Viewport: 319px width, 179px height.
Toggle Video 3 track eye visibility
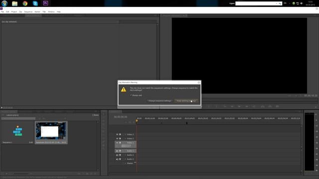(x=117, y=134)
